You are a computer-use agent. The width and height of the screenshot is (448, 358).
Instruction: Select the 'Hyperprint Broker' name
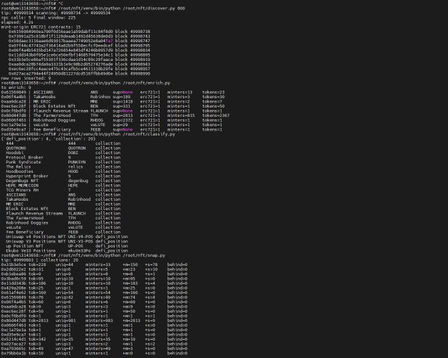click(27, 176)
